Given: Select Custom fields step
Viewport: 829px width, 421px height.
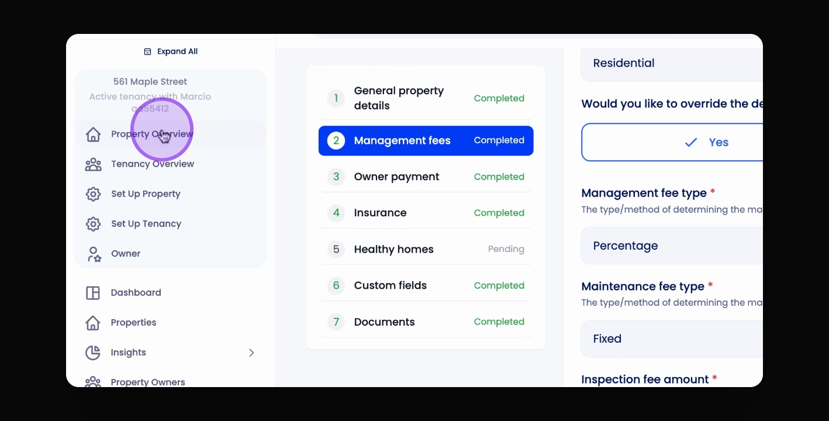Looking at the screenshot, I should [x=426, y=285].
